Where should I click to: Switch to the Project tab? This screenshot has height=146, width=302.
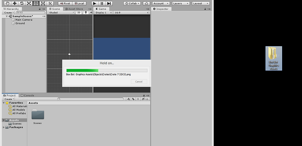pyautogui.click(x=10, y=95)
